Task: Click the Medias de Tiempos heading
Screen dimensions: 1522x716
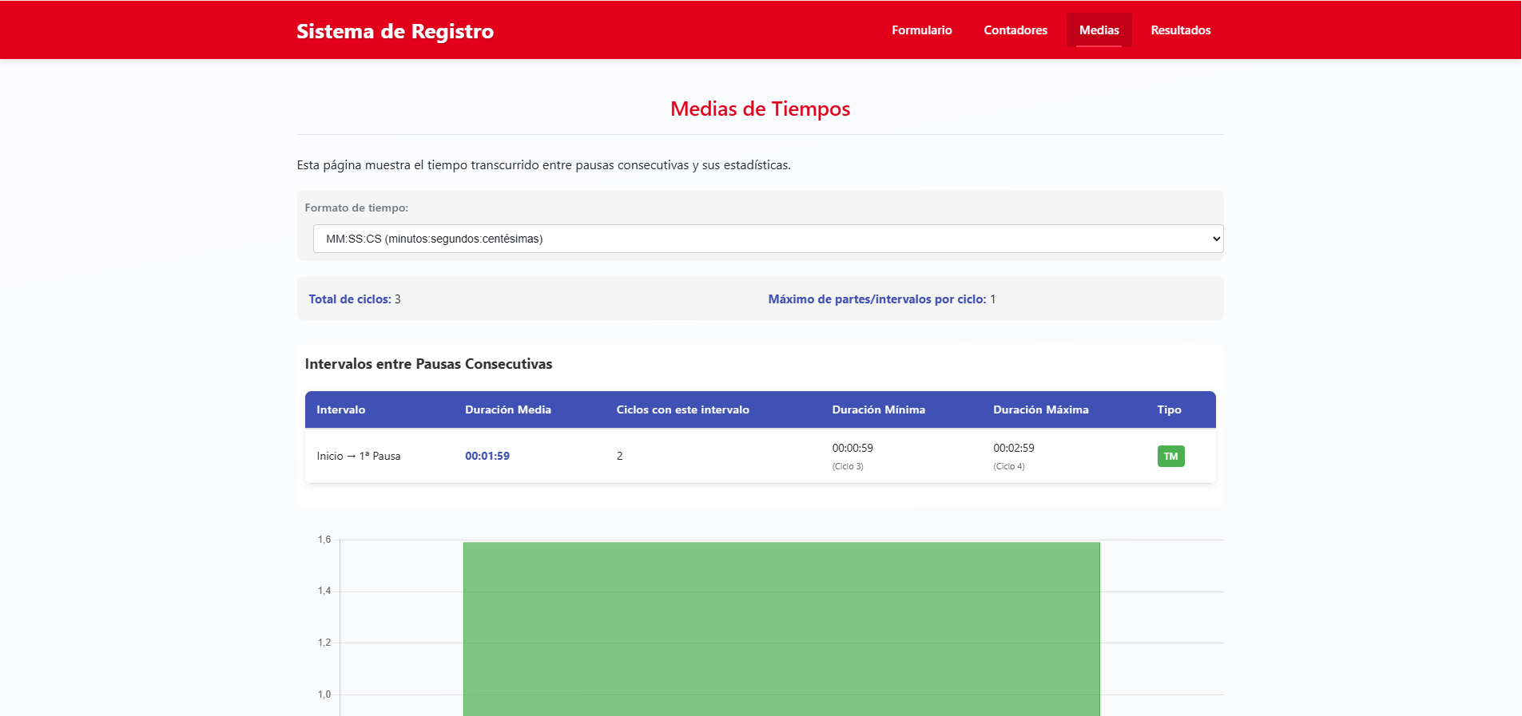Action: point(760,109)
